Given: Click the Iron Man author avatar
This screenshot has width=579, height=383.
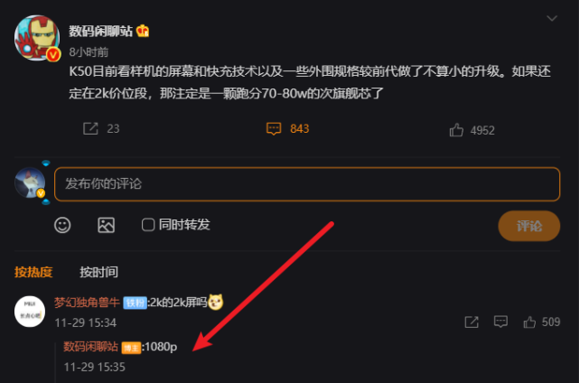Looking at the screenshot, I should 37,37.
